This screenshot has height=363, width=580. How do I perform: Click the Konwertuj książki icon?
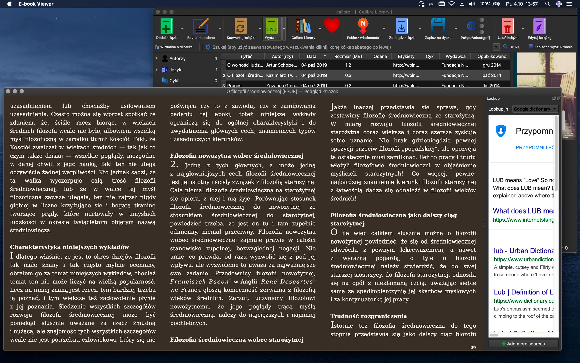241,26
